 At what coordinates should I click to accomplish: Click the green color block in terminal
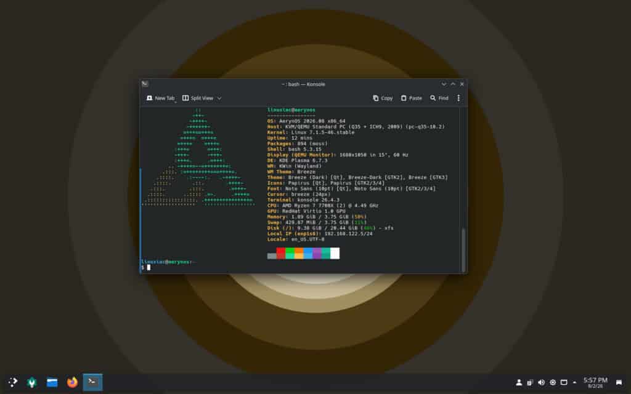tap(290, 253)
